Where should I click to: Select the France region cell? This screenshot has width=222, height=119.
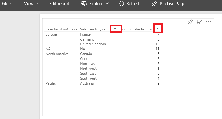(85, 34)
